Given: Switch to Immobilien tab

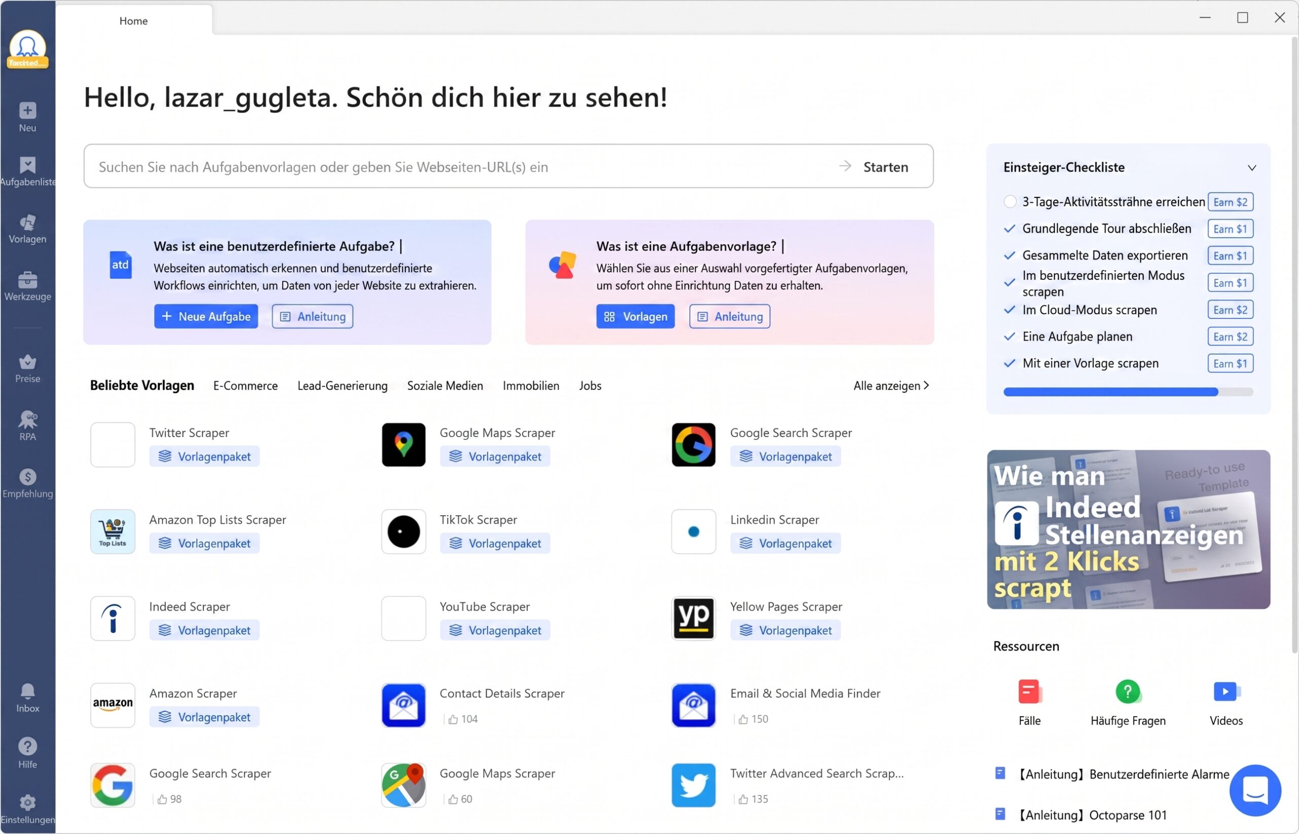Looking at the screenshot, I should (x=531, y=386).
